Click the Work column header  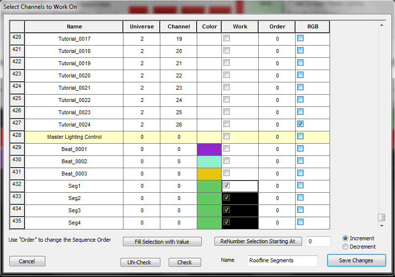[240, 26]
